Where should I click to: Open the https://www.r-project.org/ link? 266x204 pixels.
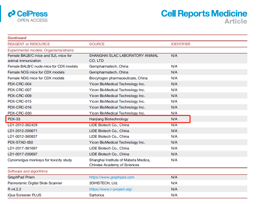point(110,189)
